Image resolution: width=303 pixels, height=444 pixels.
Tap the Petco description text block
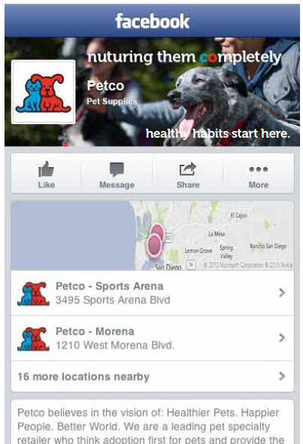point(152,422)
